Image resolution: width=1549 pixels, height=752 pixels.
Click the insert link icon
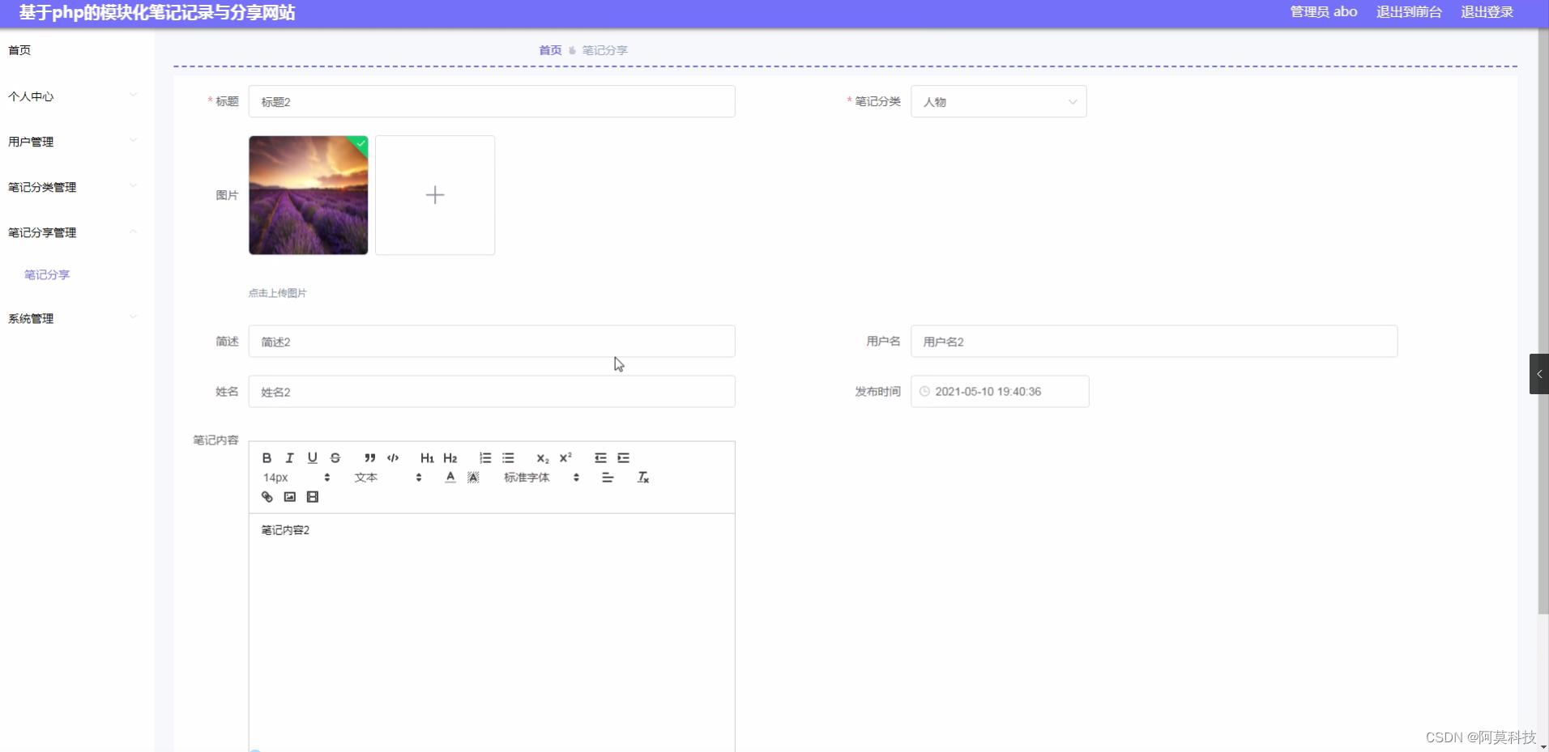coord(266,496)
